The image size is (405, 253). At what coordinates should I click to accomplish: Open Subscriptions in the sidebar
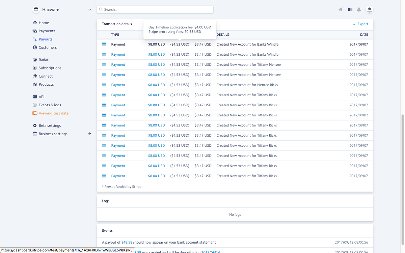coord(50,68)
